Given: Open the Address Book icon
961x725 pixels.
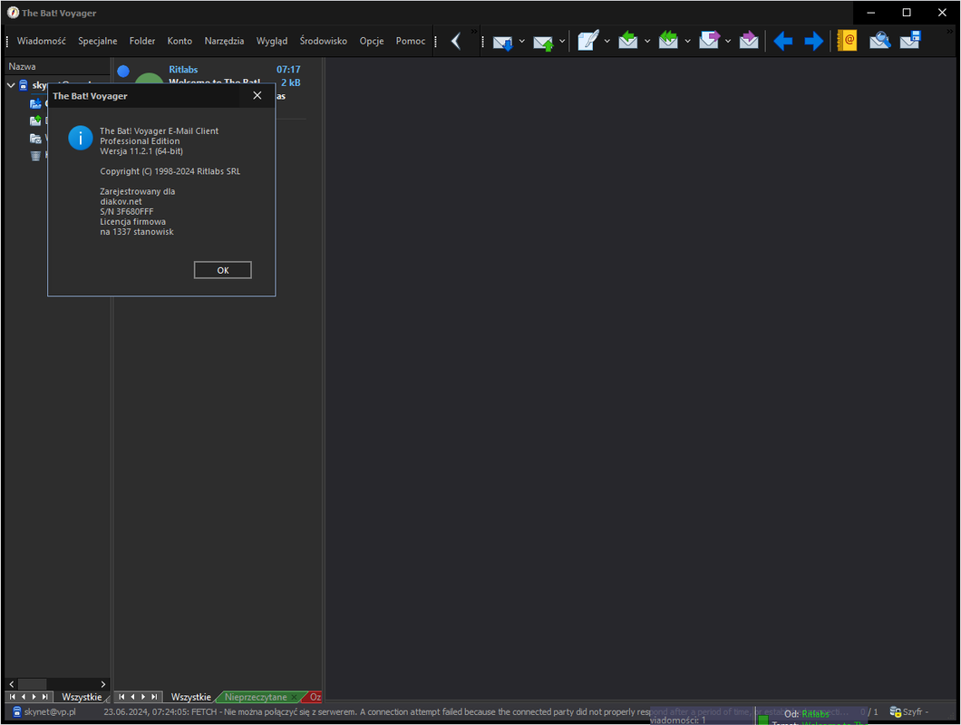Looking at the screenshot, I should point(847,41).
